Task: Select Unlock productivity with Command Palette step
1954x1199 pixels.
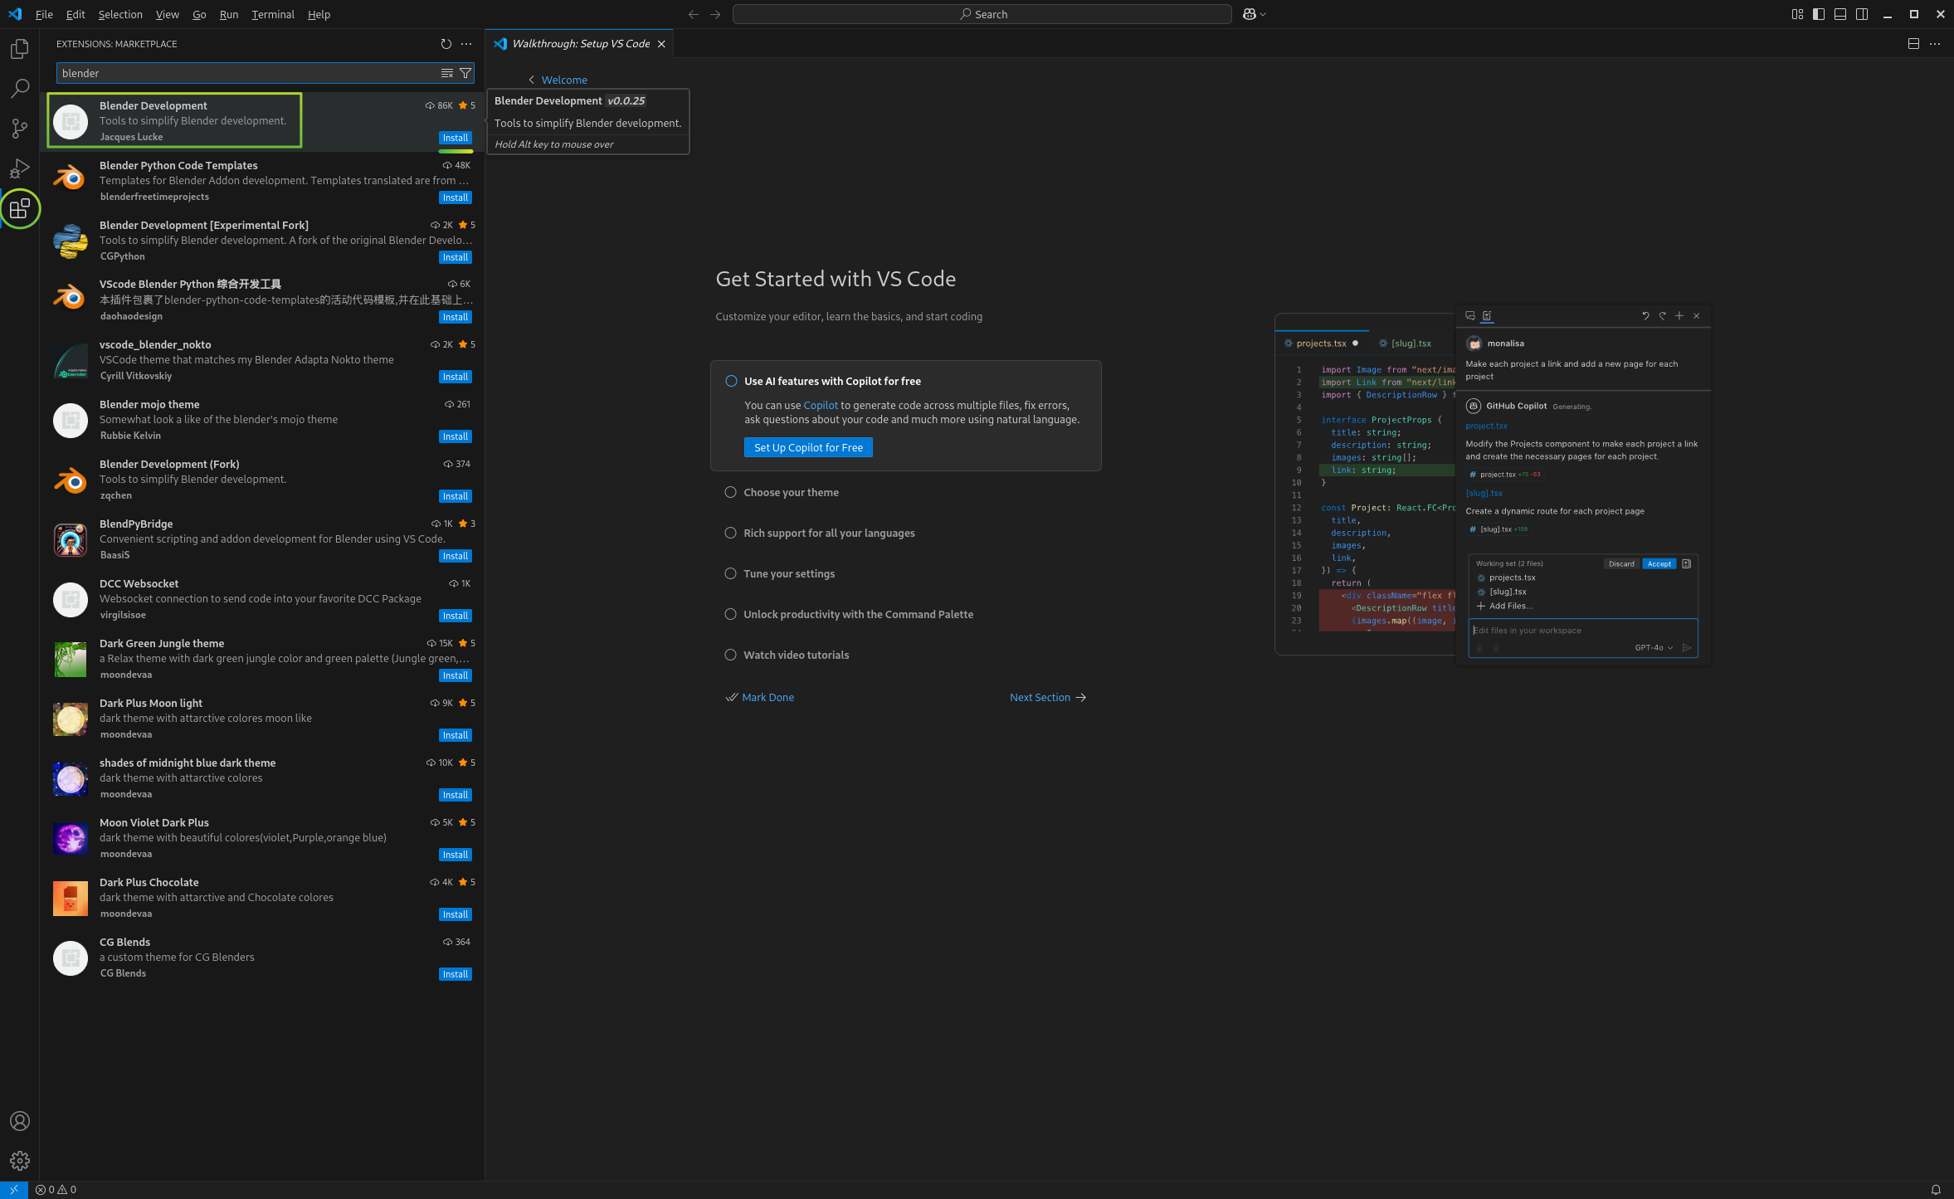Action: point(849,614)
